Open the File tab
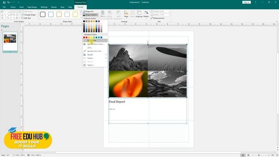Screen dimensions: 279x157 4,7
